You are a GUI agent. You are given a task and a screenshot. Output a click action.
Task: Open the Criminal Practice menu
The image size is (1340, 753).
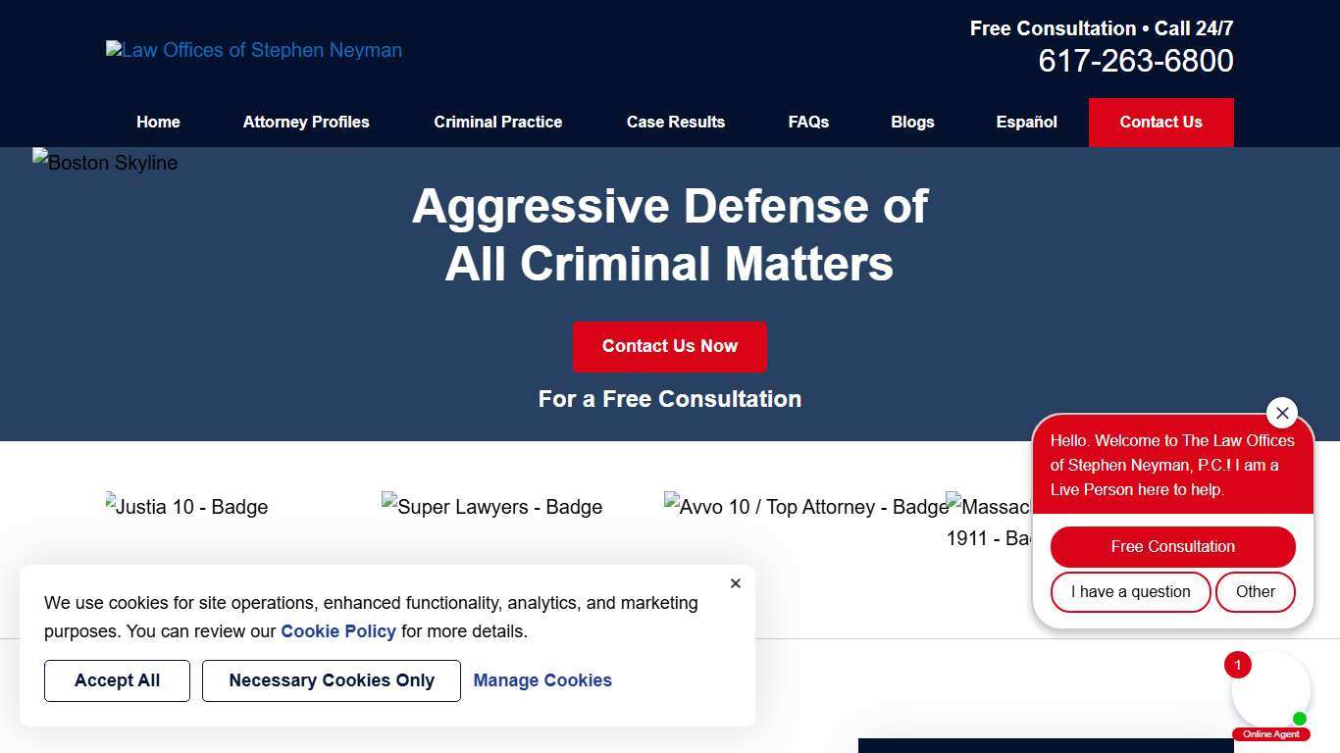pos(497,122)
